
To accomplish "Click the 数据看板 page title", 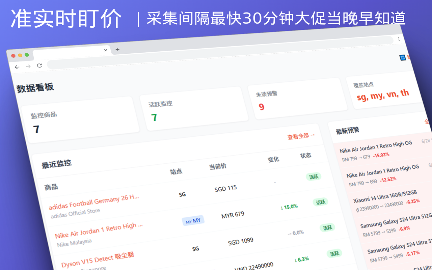I will click(x=35, y=87).
